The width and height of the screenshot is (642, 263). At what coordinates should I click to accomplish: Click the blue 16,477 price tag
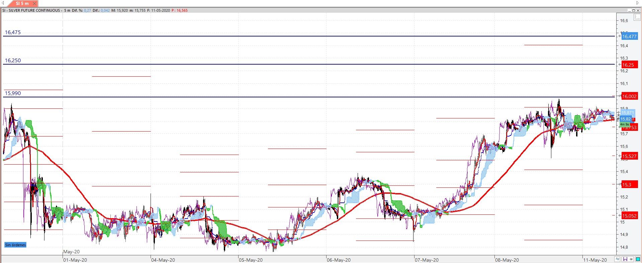629,36
